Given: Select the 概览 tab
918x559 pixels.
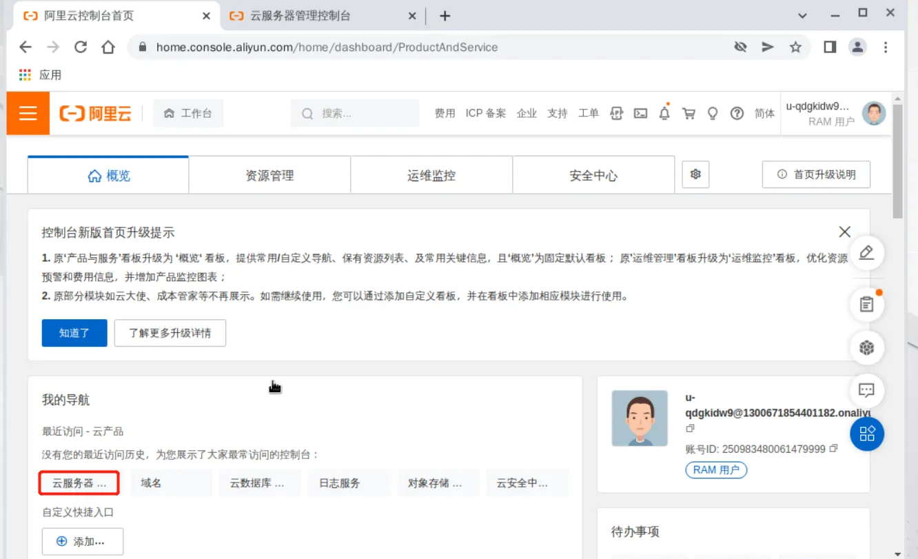Looking at the screenshot, I should [108, 175].
